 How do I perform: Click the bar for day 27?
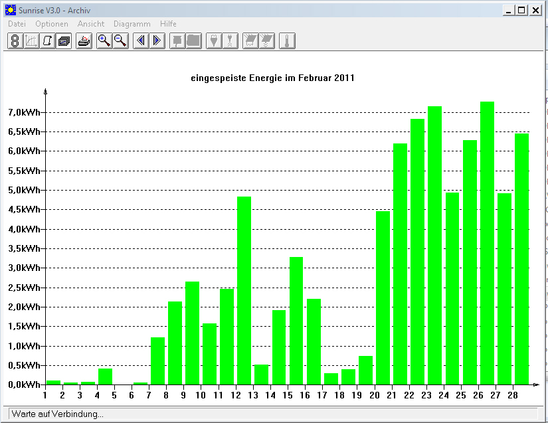click(504, 289)
